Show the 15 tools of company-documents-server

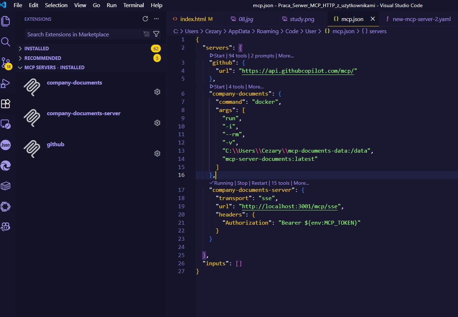coord(281,183)
